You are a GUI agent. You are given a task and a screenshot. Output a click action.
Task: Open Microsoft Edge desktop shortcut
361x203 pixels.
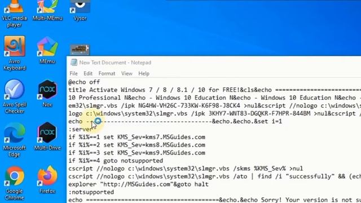pos(14,140)
